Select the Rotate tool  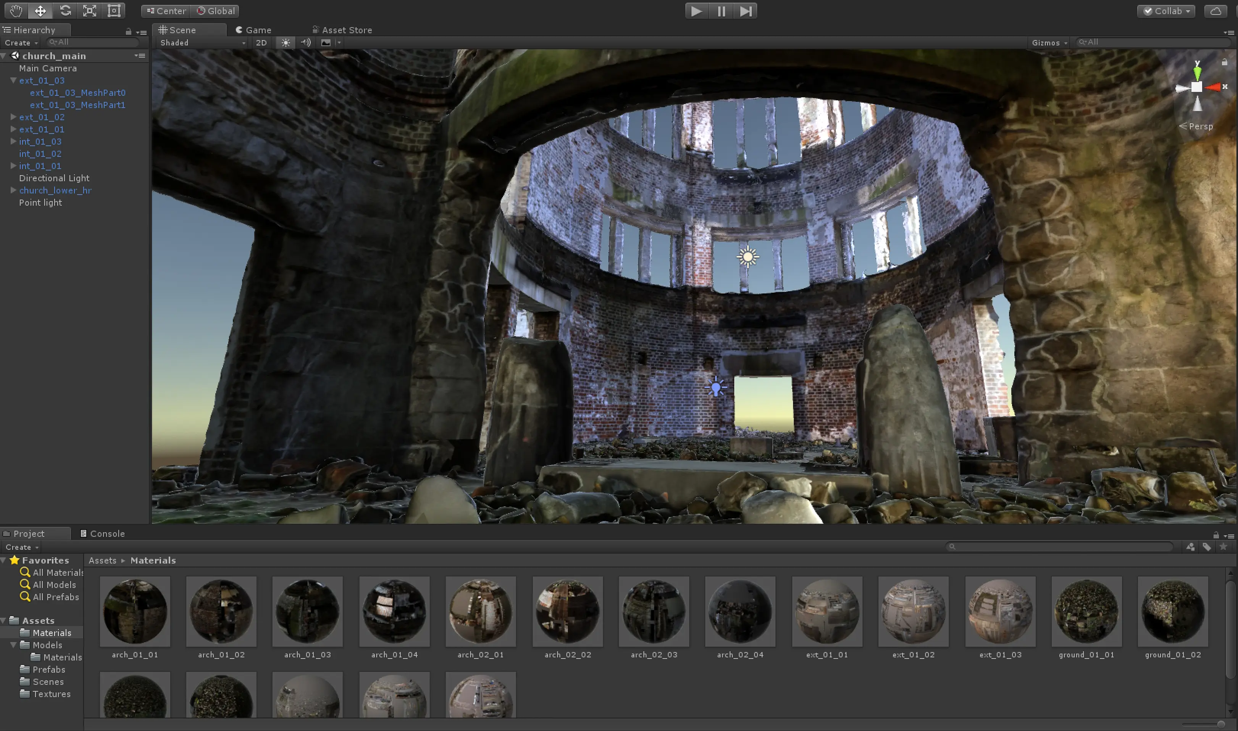pyautogui.click(x=65, y=11)
